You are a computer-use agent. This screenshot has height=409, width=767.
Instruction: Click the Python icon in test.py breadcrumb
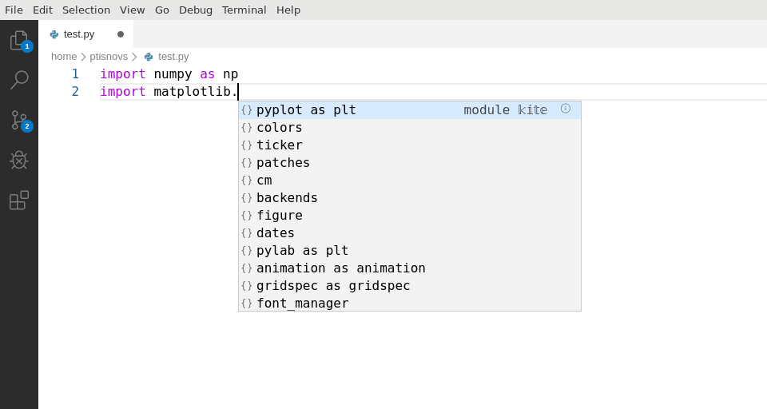pyautogui.click(x=149, y=57)
